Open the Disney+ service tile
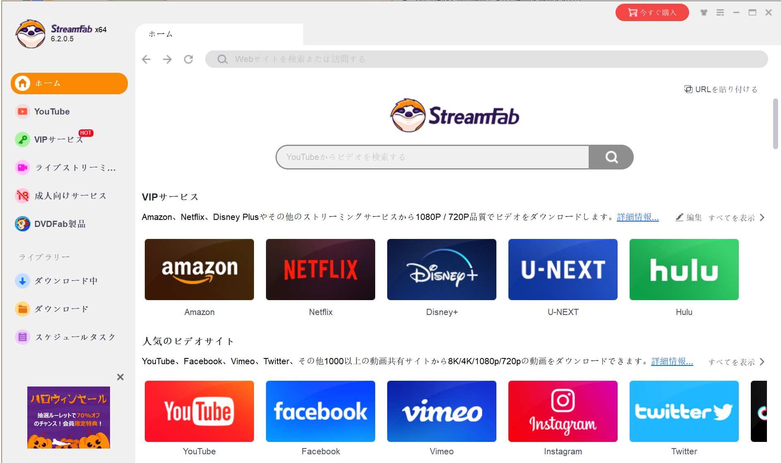The height and width of the screenshot is (463, 781). [x=442, y=270]
